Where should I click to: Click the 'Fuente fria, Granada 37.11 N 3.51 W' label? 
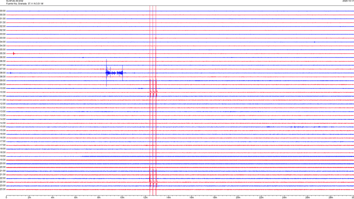pyautogui.click(x=25, y=4)
